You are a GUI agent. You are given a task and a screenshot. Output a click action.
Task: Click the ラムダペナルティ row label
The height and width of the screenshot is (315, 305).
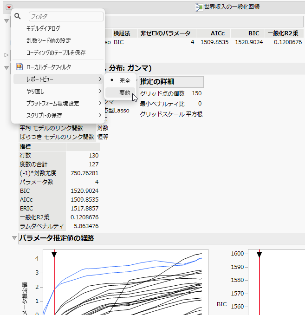(x=42, y=226)
